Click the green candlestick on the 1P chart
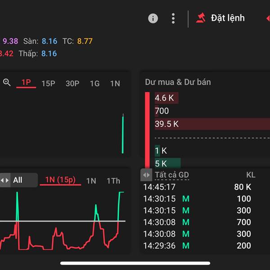 [123, 134]
